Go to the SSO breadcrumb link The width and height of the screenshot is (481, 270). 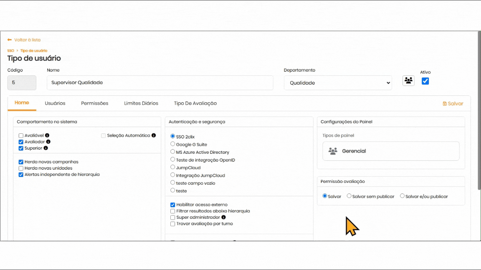pyautogui.click(x=10, y=51)
